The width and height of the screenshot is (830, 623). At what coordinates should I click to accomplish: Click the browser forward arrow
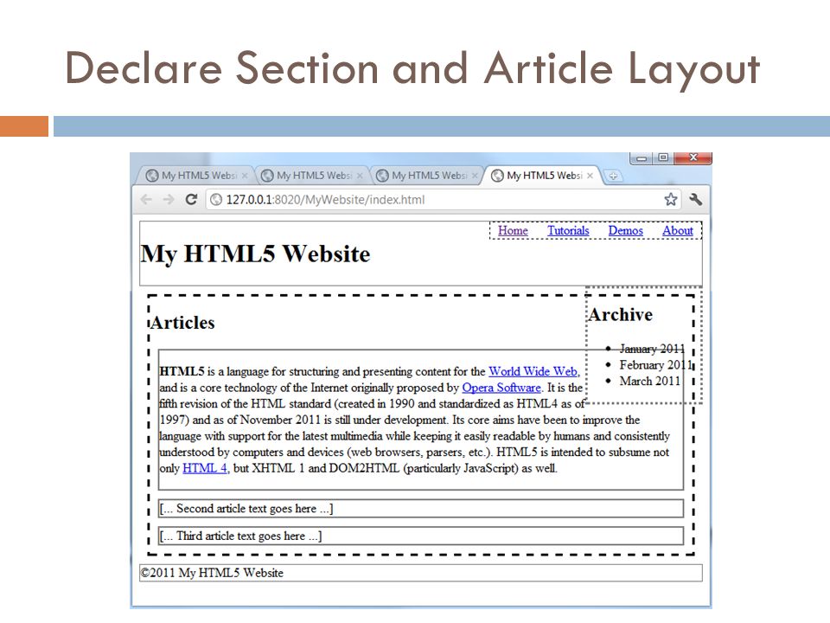(169, 200)
